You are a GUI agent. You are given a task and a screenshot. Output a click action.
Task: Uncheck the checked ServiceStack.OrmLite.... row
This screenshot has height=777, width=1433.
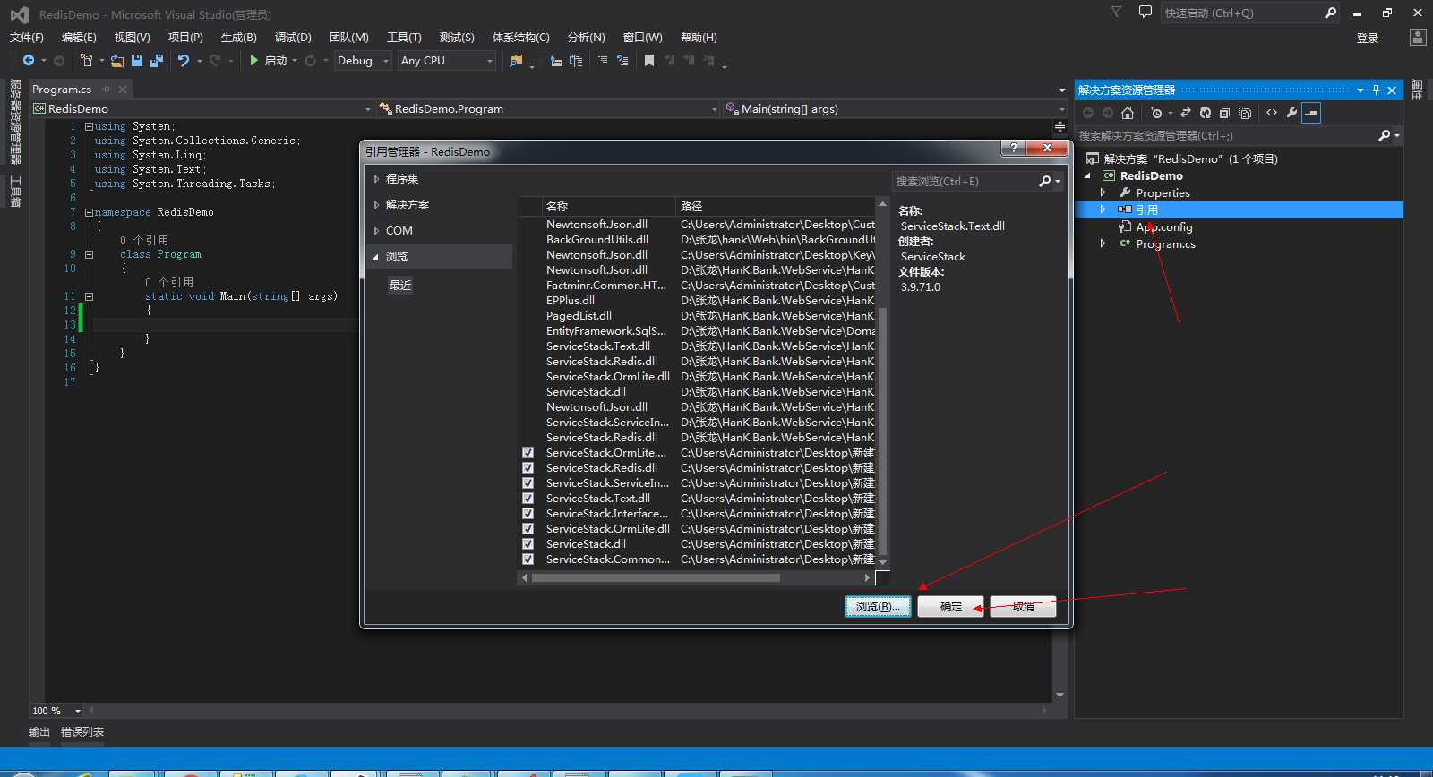point(528,453)
